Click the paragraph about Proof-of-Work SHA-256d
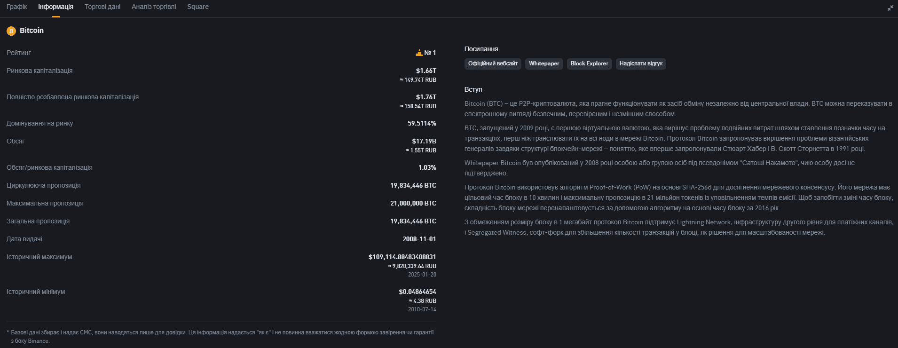 [x=678, y=198]
